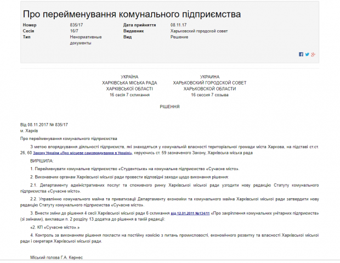Share the document via Google Plus
Viewport: 340px width, 263px height.
(x=313, y=54)
